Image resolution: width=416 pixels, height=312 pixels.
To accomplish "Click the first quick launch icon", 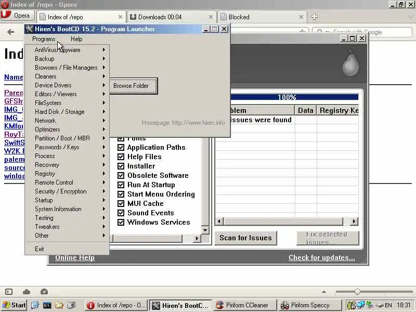I will tap(35, 305).
